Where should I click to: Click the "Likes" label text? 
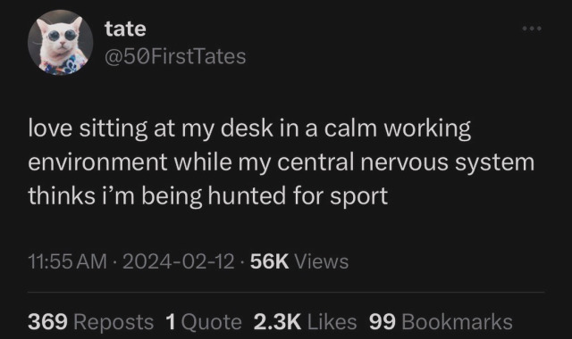(x=332, y=322)
